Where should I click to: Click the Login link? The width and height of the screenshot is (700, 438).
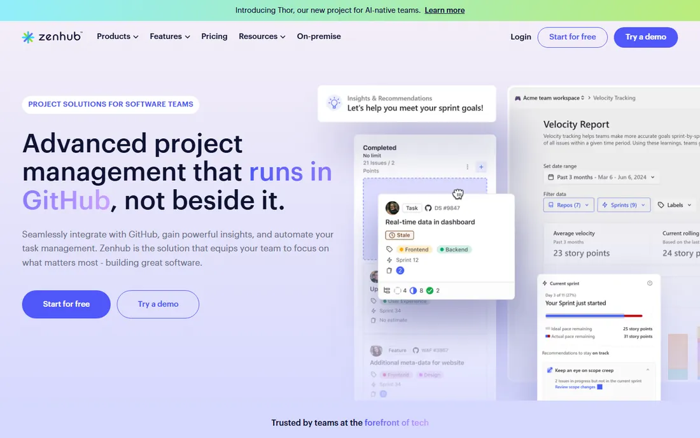coord(521,37)
